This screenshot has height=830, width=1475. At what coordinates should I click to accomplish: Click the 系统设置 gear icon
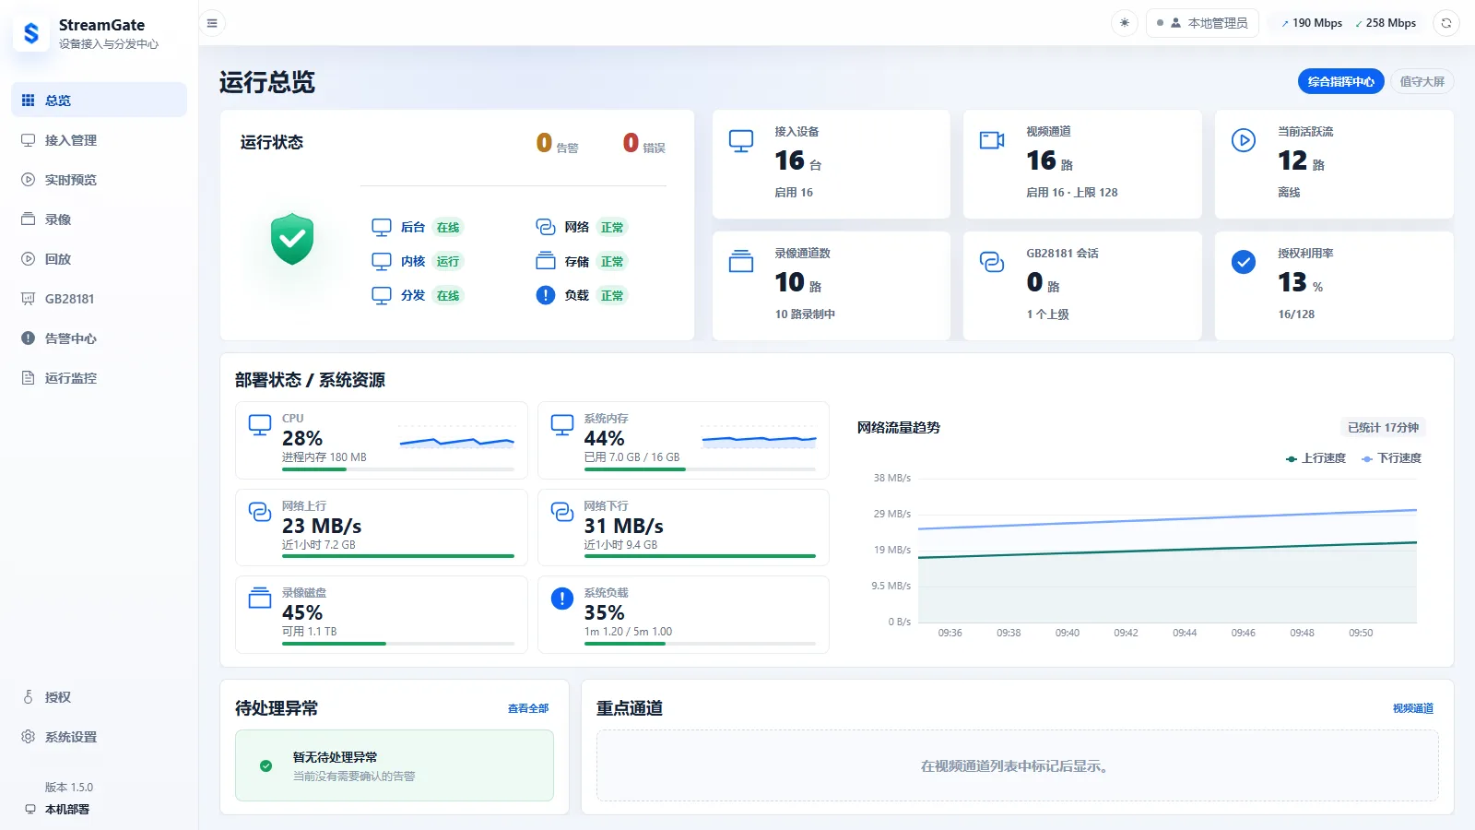(29, 737)
